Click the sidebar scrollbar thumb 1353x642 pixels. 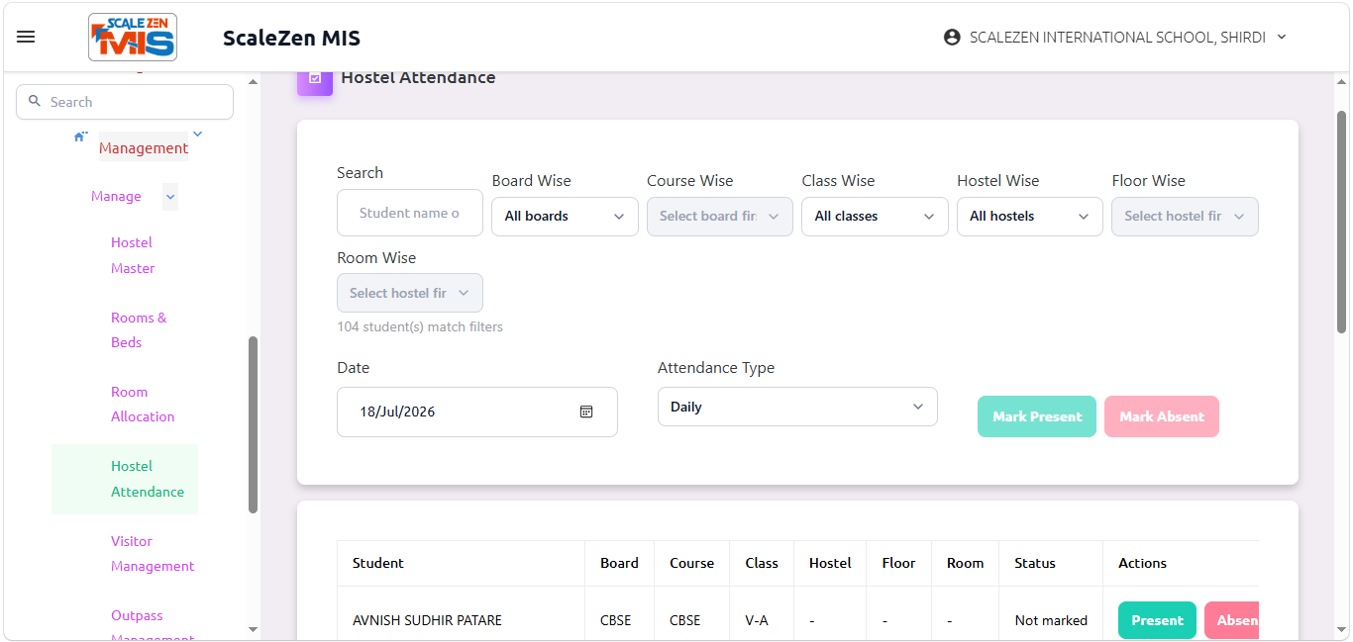pyautogui.click(x=253, y=424)
